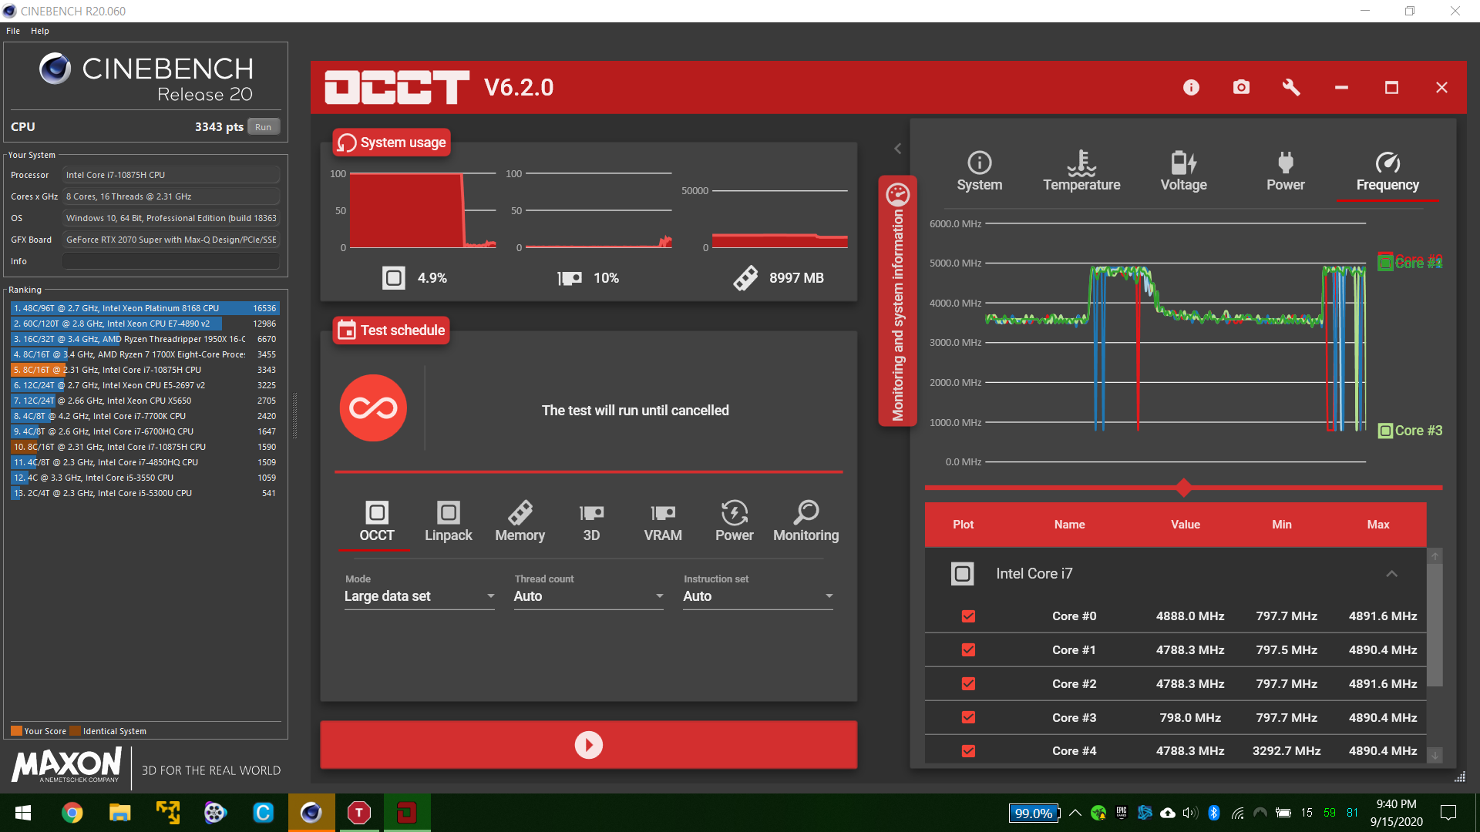Run the Cinebench CPU benchmark
The height and width of the screenshot is (832, 1480).
pyautogui.click(x=264, y=127)
